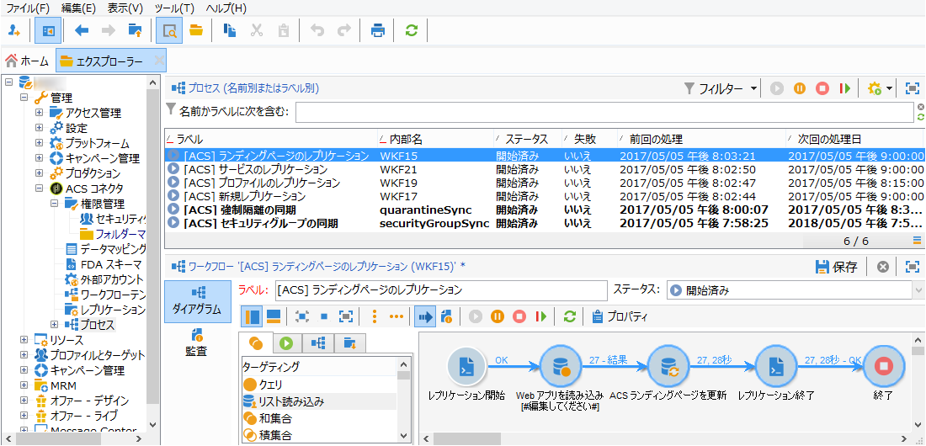Open the 監査 side tab
The height and width of the screenshot is (446, 926).
click(197, 344)
